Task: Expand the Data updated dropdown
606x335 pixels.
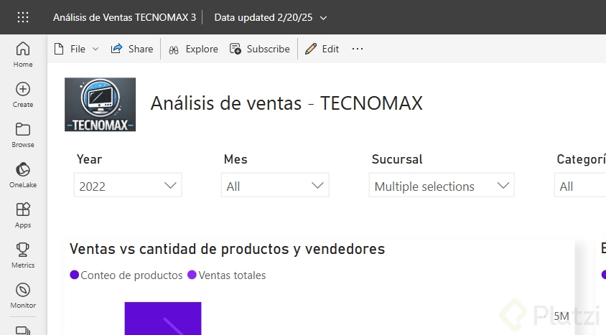Action: click(x=323, y=17)
